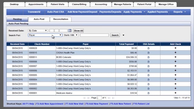Go to the Accounting tab
194x109 pixels.
(101, 4)
